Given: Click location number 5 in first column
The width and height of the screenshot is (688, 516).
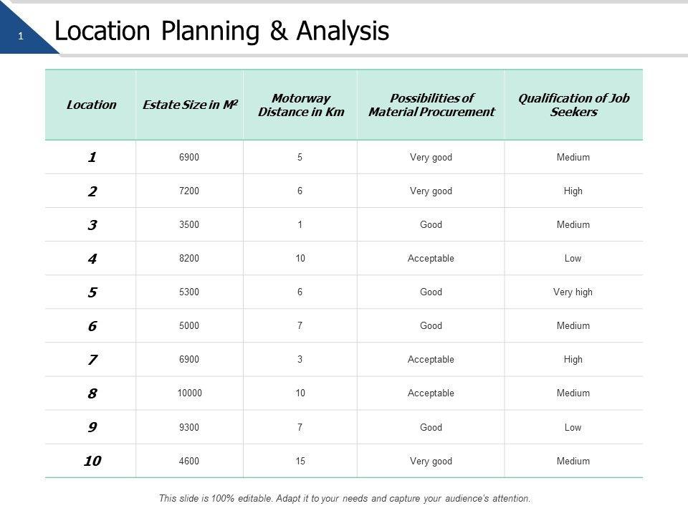Looking at the screenshot, I should pos(92,292).
